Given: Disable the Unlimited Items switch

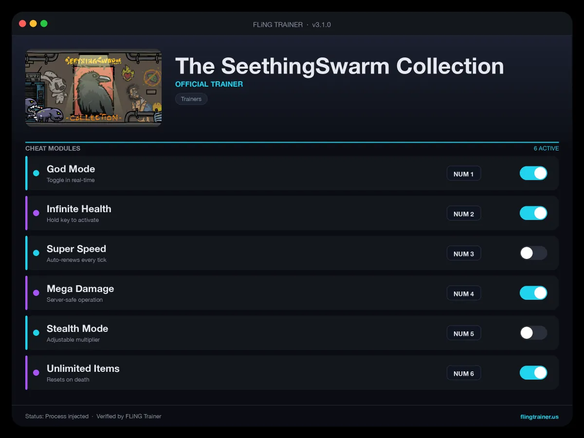Looking at the screenshot, I should [533, 373].
